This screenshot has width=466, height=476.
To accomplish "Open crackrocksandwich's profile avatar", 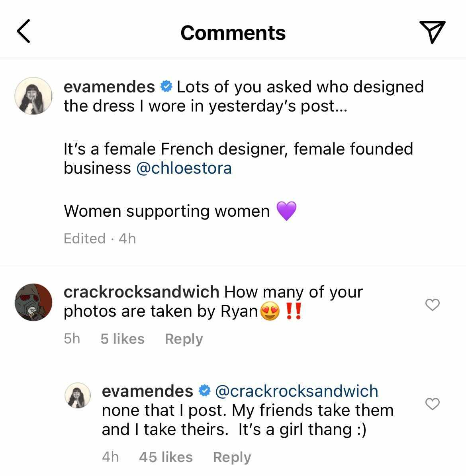I will click(33, 302).
